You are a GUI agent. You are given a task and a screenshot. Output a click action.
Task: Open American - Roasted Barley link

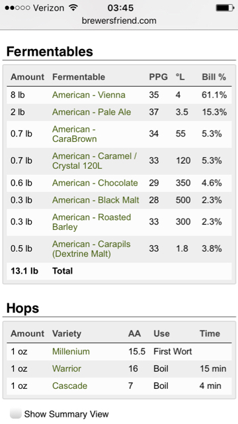click(x=92, y=222)
